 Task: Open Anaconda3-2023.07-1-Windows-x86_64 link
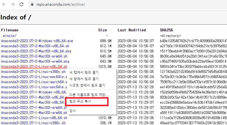[34, 92]
